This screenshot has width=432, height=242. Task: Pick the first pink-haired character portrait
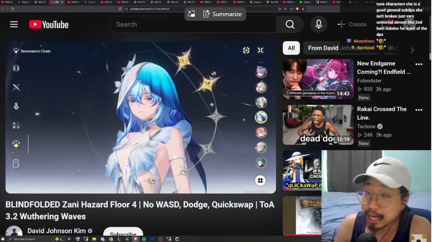tap(260, 72)
